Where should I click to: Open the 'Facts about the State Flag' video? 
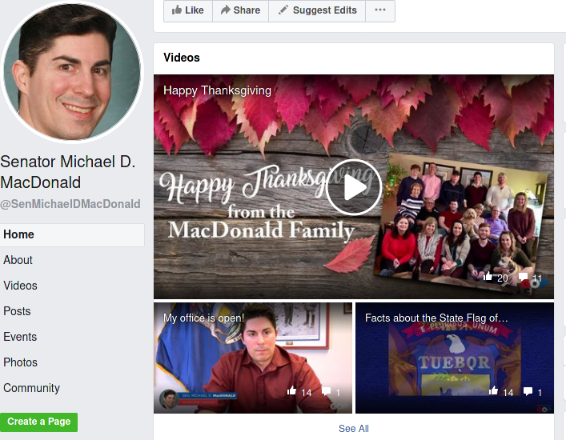pos(455,358)
